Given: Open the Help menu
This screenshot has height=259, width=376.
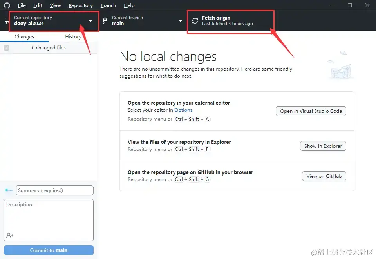Looking at the screenshot, I should coord(129,5).
